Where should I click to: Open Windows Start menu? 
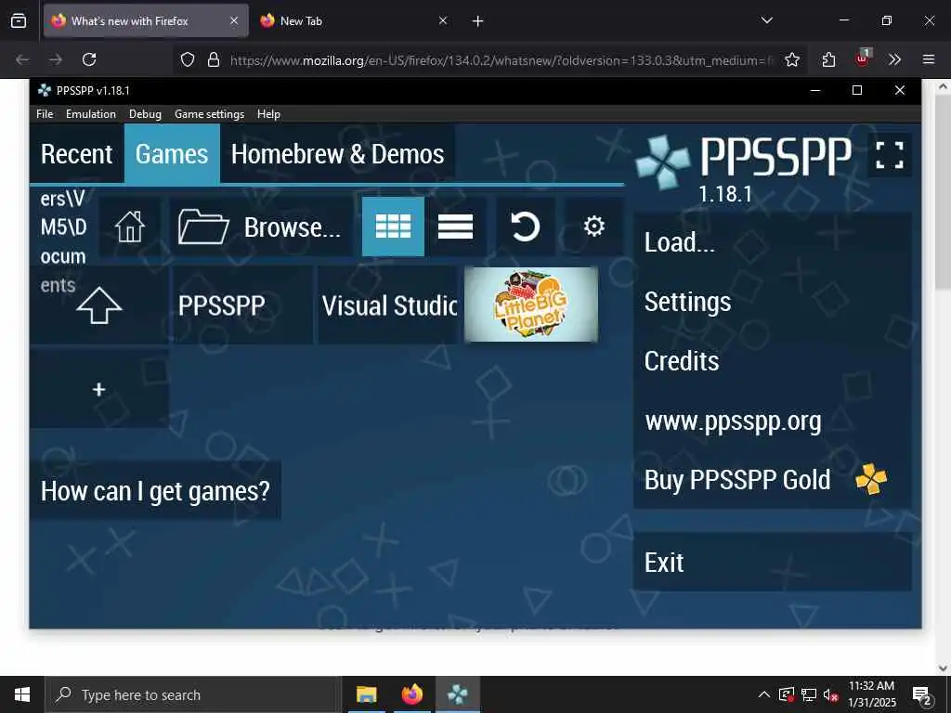(x=22, y=694)
